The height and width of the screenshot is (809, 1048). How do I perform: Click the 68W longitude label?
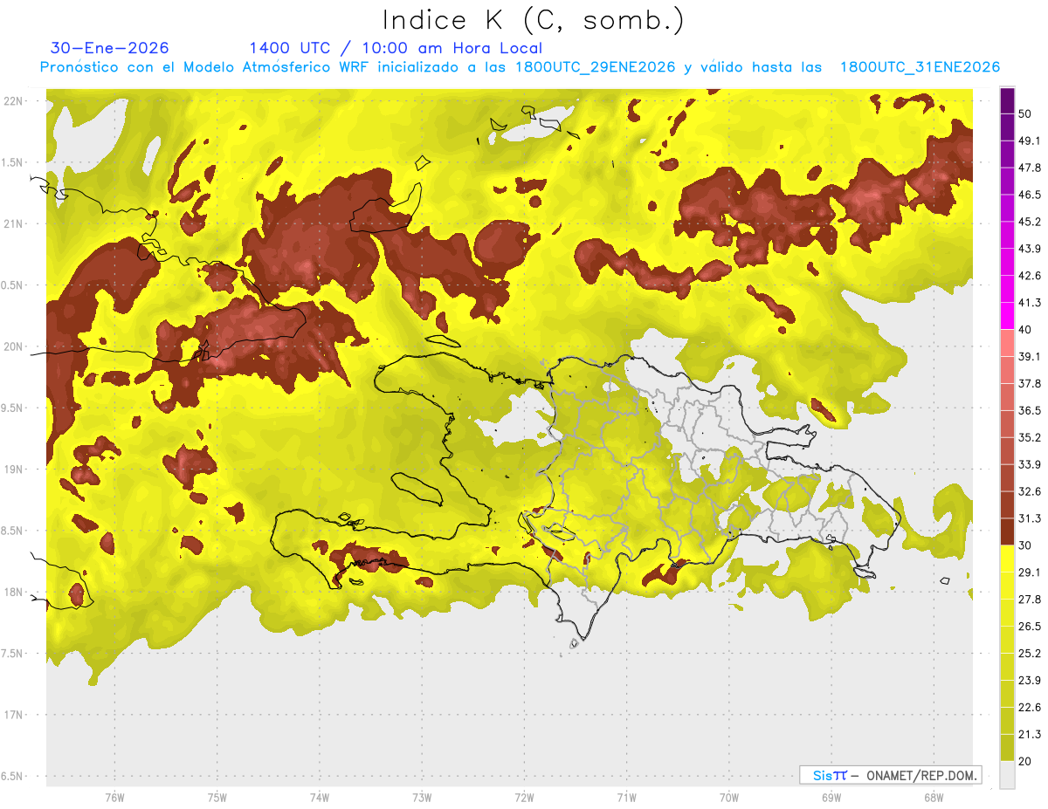point(934,798)
